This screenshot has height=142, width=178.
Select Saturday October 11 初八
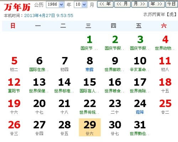pos(165,64)
